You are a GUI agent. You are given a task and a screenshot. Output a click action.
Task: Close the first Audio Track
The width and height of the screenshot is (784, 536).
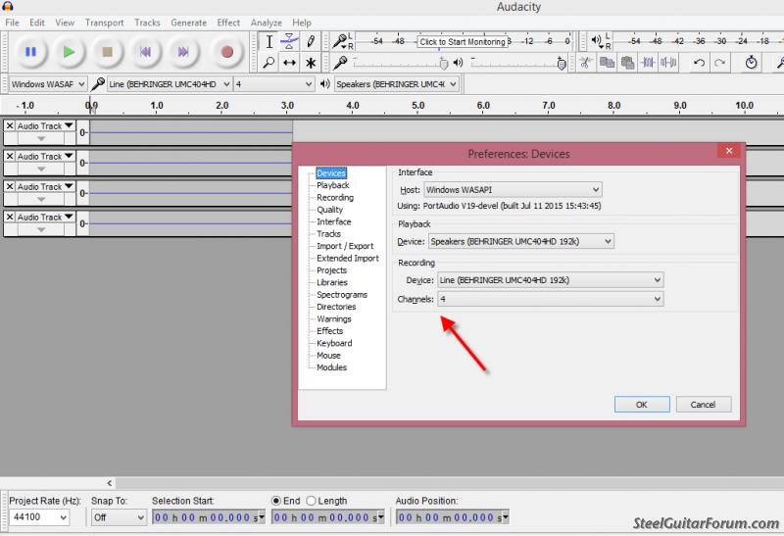(x=10, y=126)
